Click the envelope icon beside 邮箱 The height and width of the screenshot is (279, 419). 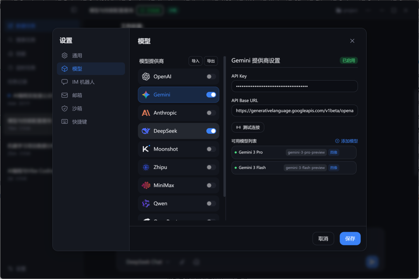tap(64, 95)
